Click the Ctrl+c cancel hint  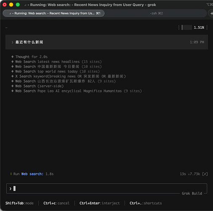(56, 203)
